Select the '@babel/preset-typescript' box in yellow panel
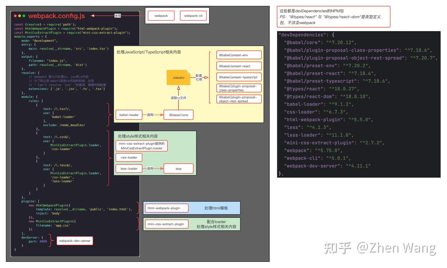 coord(239,77)
